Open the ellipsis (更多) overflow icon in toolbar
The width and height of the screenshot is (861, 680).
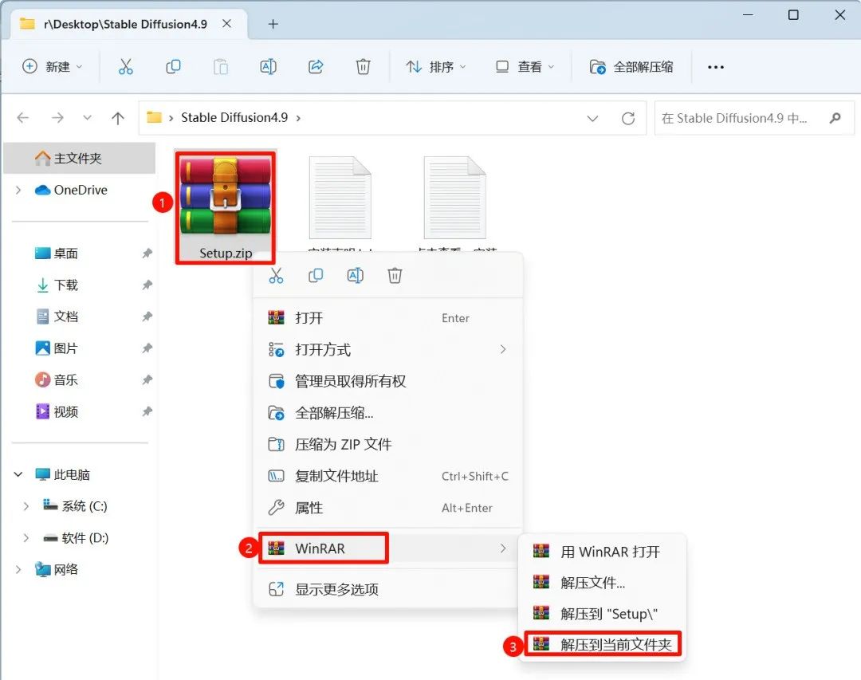(715, 66)
